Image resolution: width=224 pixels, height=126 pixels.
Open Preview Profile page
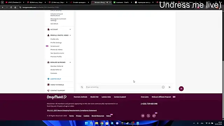56,57
